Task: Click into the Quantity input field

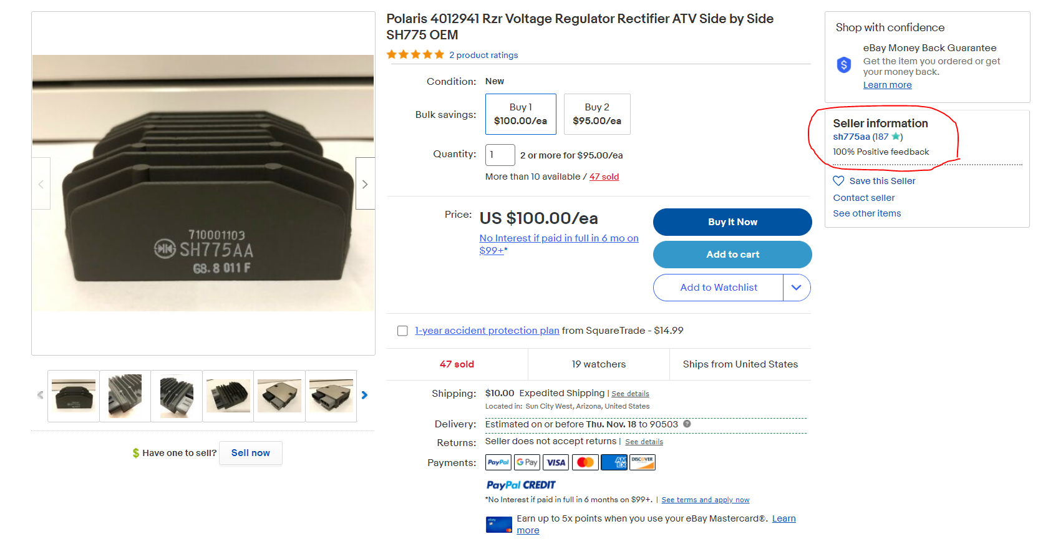Action: (x=500, y=155)
